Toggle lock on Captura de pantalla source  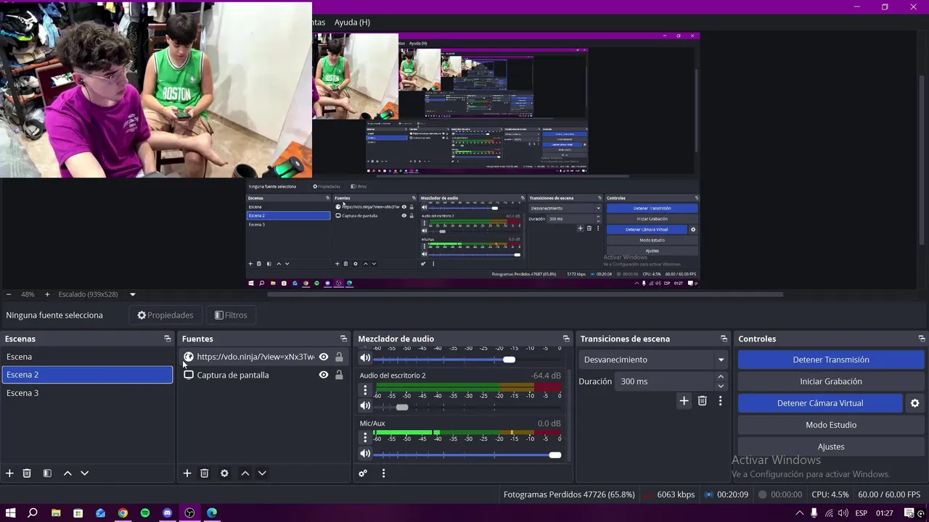tap(339, 375)
